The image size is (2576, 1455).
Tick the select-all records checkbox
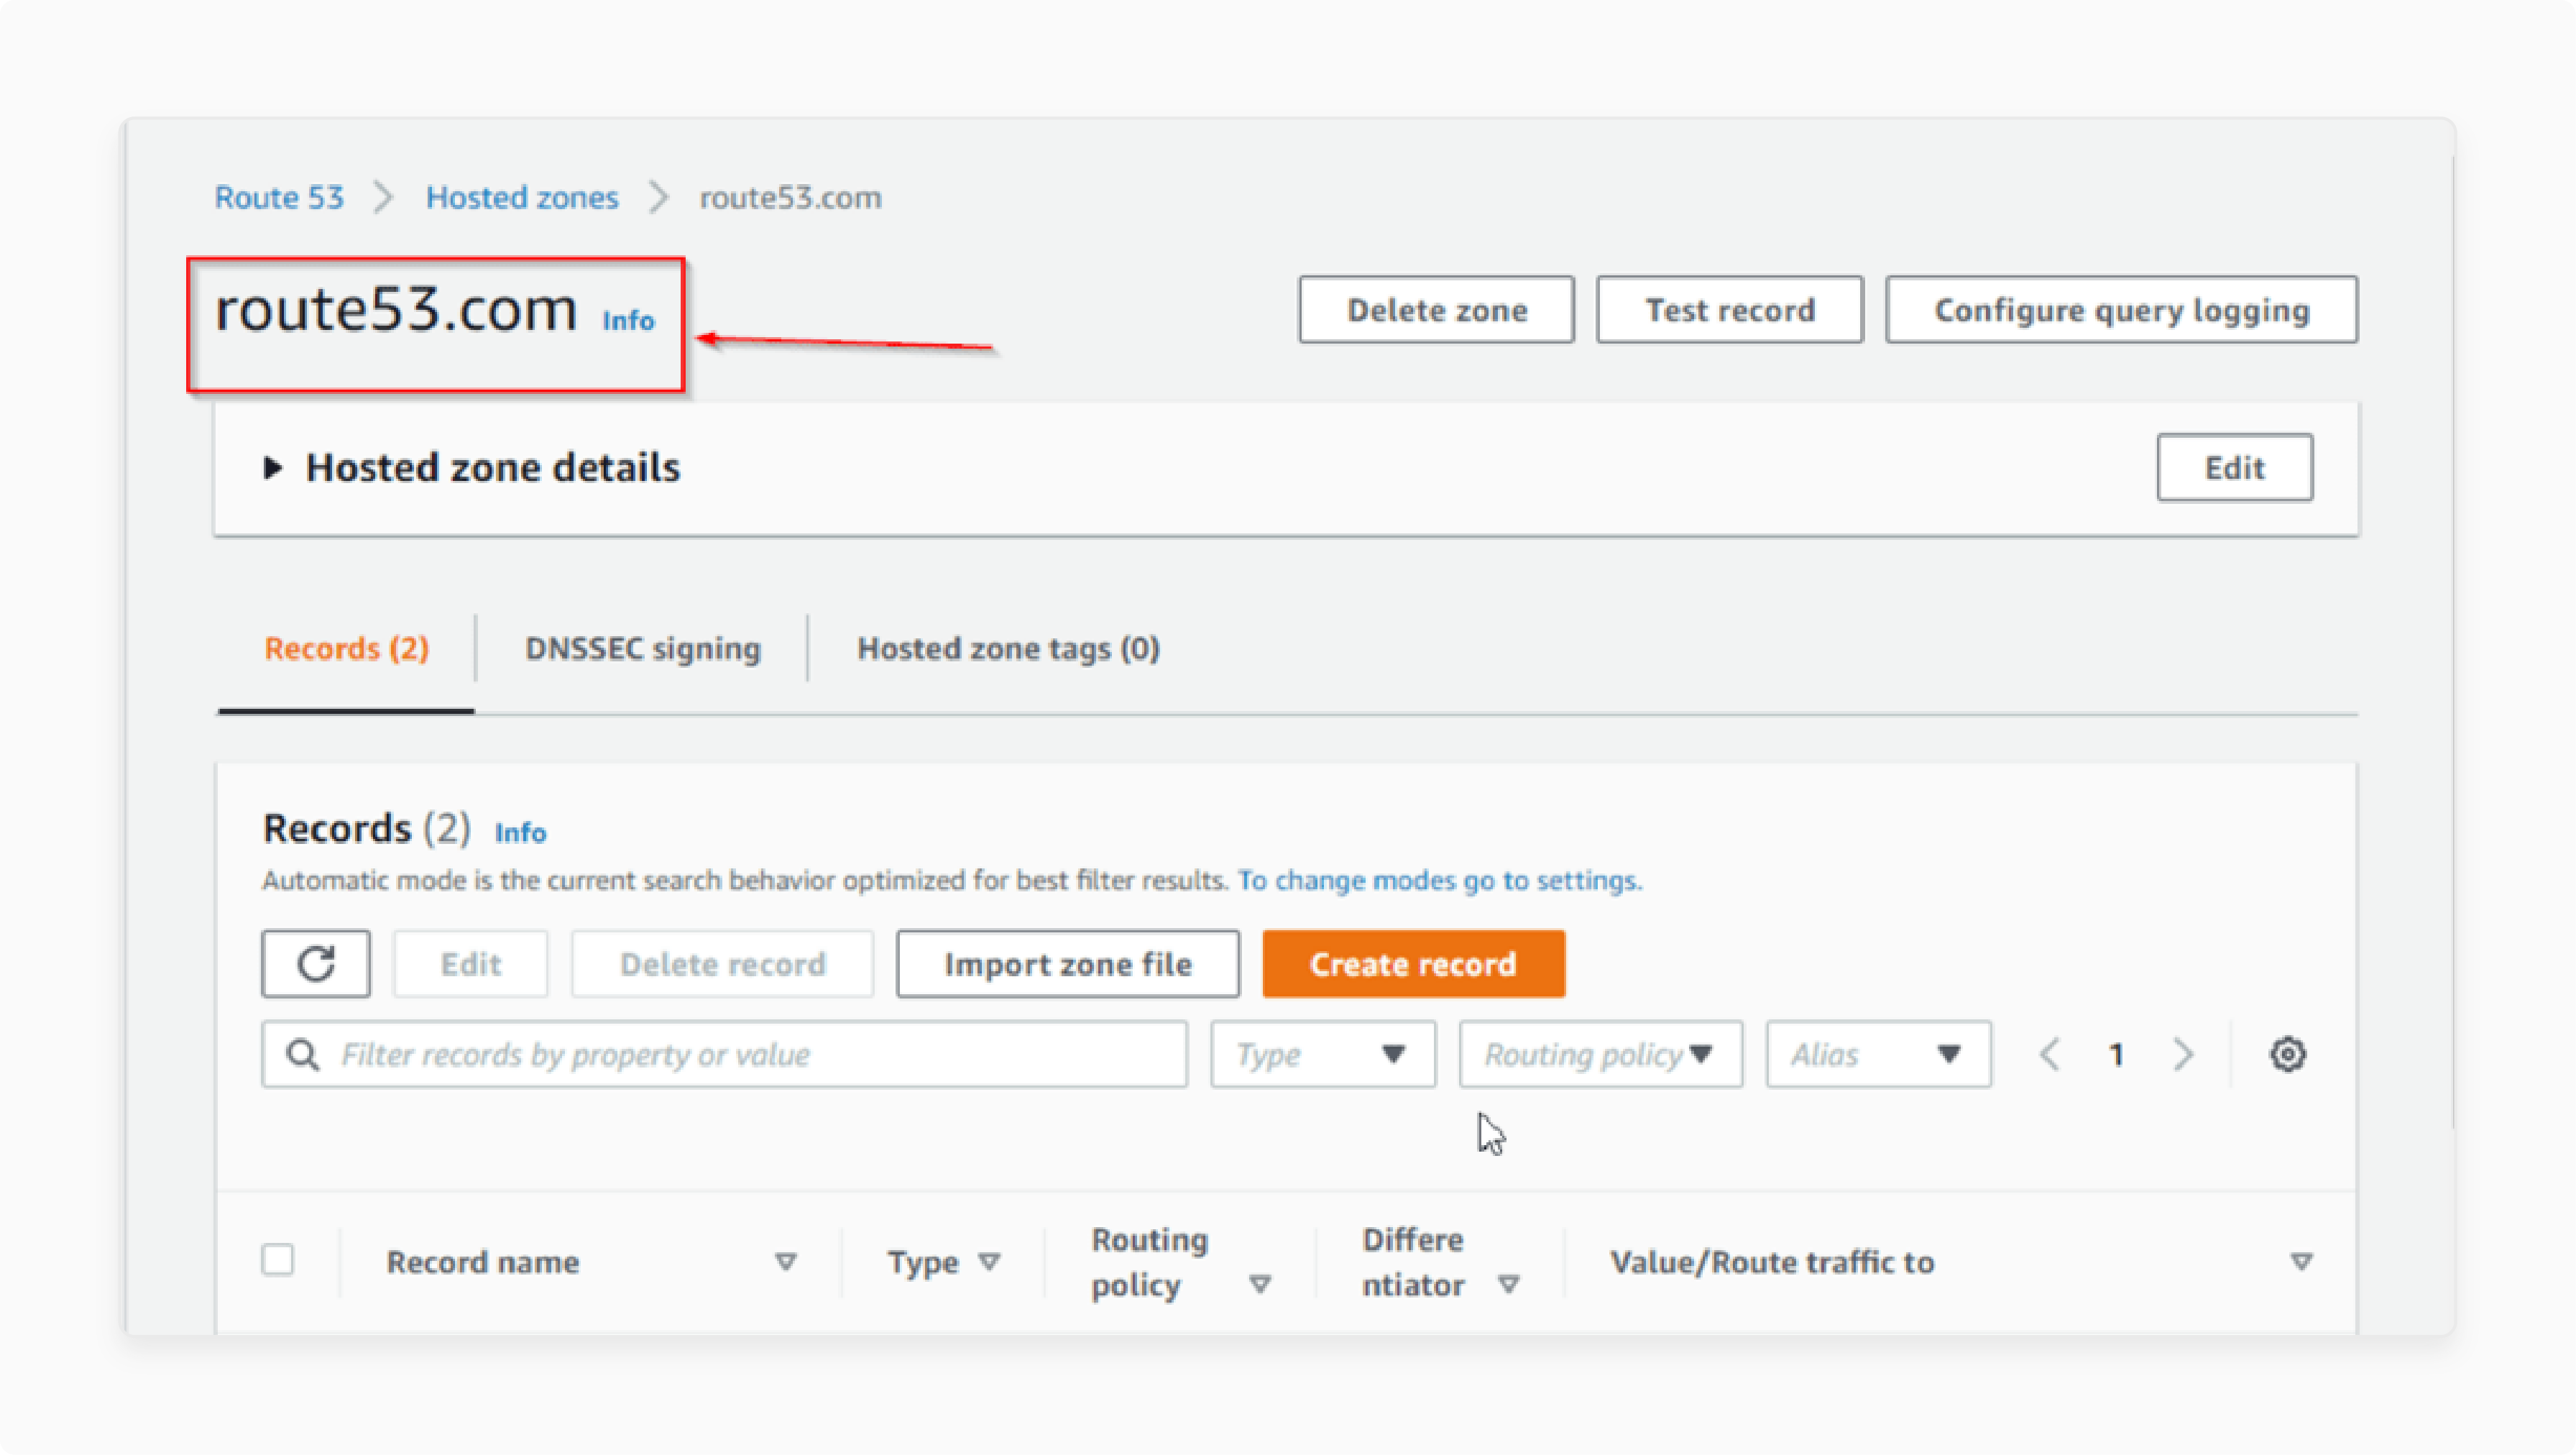click(x=278, y=1260)
